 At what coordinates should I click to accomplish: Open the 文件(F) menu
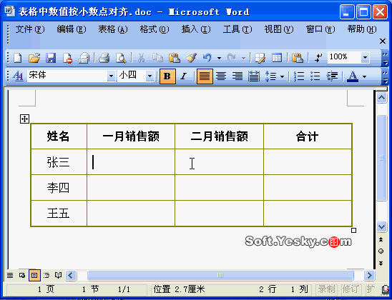click(x=30, y=30)
